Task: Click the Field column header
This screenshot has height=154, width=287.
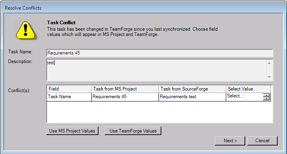Action: pyautogui.click(x=69, y=89)
